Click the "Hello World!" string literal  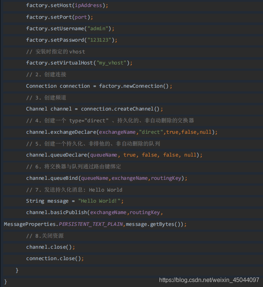[x=99, y=201]
